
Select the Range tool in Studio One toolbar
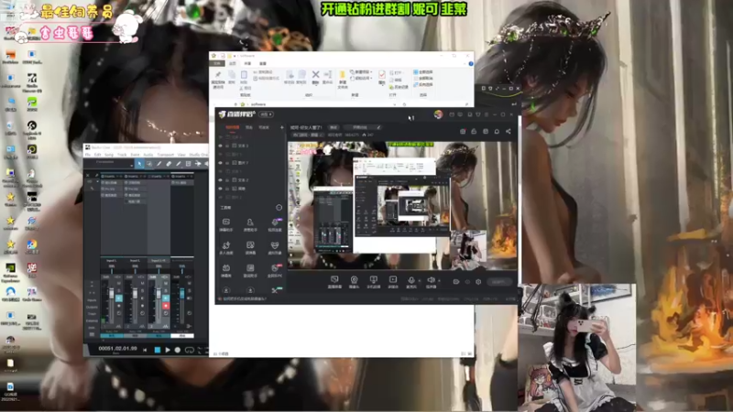coord(149,164)
